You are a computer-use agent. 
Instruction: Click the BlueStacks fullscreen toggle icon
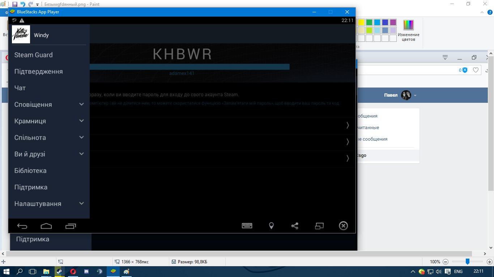[x=319, y=226]
